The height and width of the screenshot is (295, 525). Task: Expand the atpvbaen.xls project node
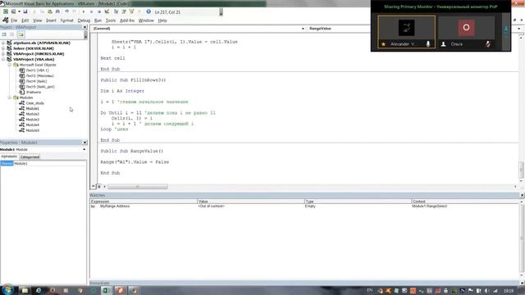coord(3,43)
